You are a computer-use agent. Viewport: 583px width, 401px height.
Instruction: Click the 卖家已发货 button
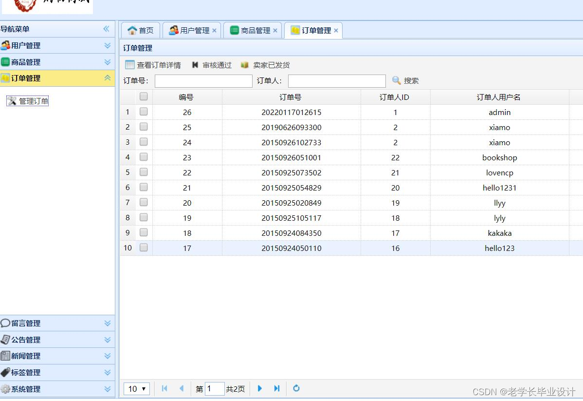click(x=265, y=65)
